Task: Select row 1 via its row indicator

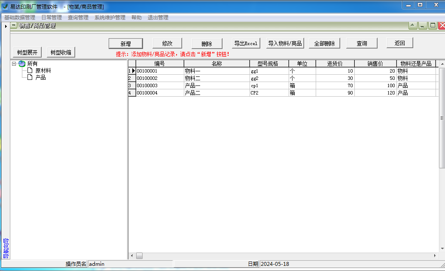Action: pos(132,71)
